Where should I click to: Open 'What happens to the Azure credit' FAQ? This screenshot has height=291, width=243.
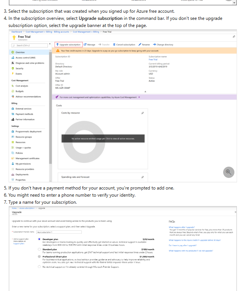tap(195, 240)
